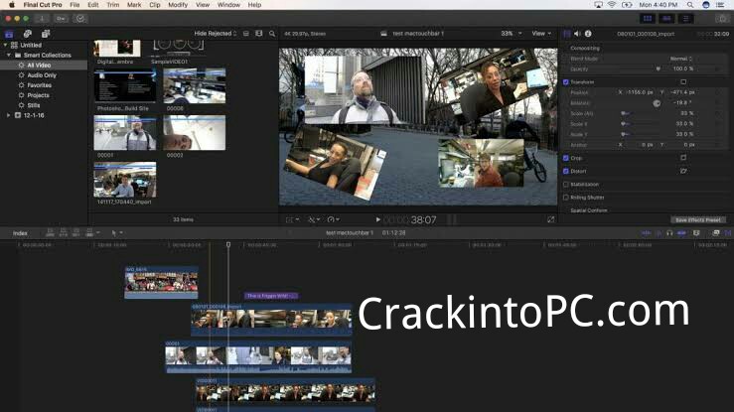Open the Blend Mode Normal dropdown
This screenshot has height=412, width=734.
coord(681,59)
